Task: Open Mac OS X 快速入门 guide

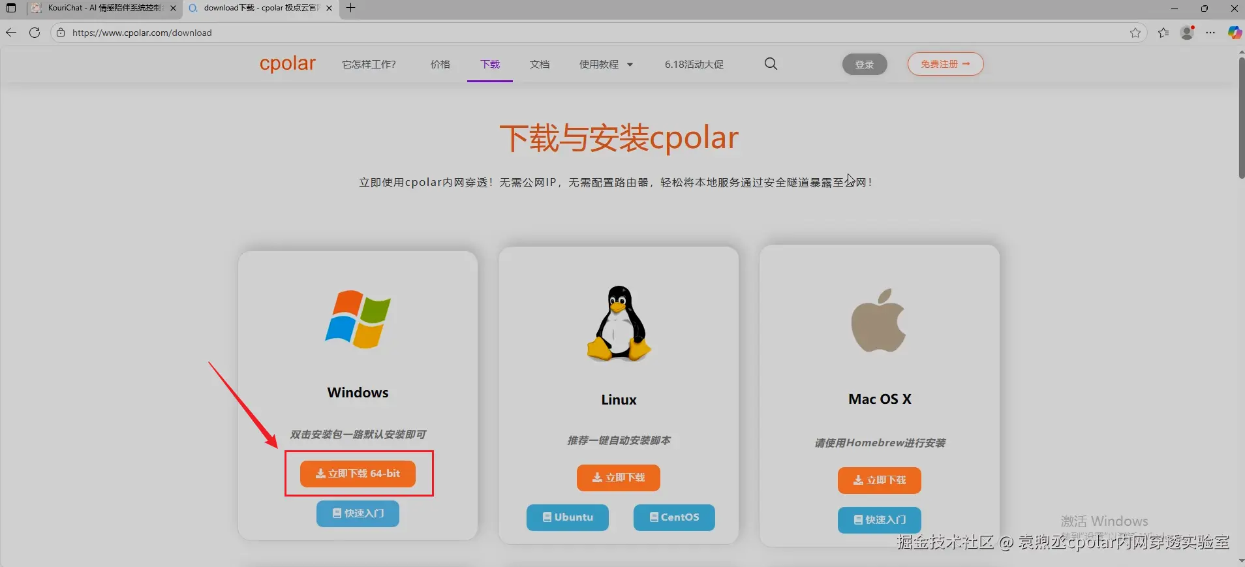Action: point(880,520)
